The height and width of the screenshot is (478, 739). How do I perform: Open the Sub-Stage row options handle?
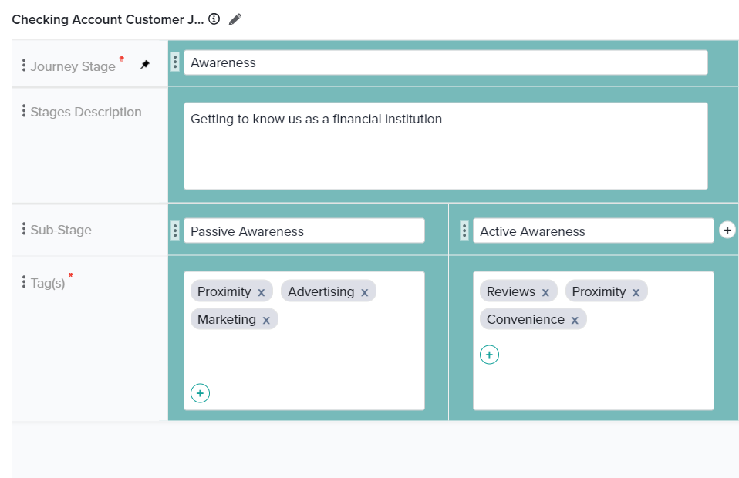pos(24,230)
